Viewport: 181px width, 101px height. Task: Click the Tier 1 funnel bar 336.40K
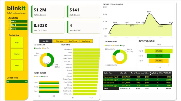click(x=159, y=61)
